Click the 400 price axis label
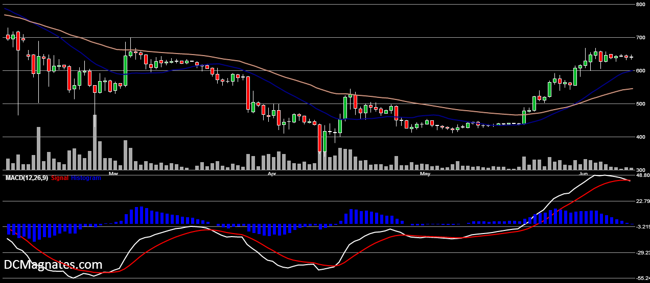This screenshot has width=650, height=283. (x=641, y=137)
